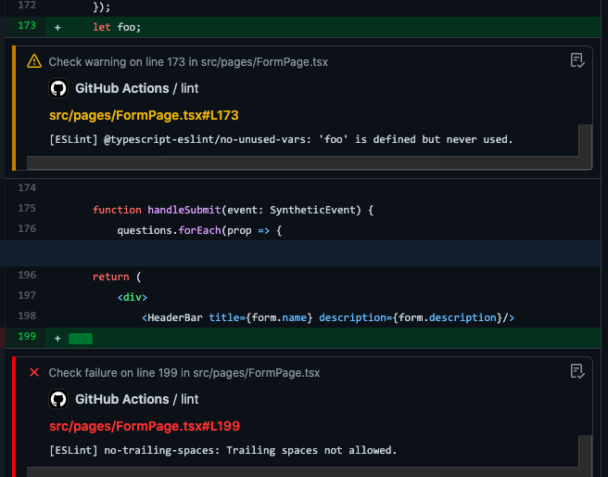The width and height of the screenshot is (608, 477).
Task: Select line number 174
Action: tap(27, 187)
